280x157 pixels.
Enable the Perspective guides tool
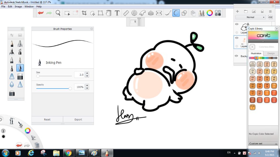point(151,13)
